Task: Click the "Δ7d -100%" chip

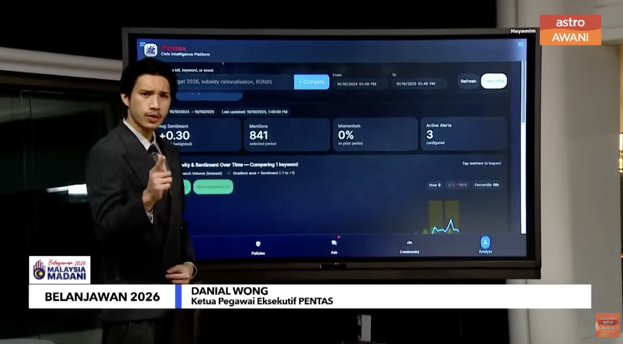Action: (457, 185)
